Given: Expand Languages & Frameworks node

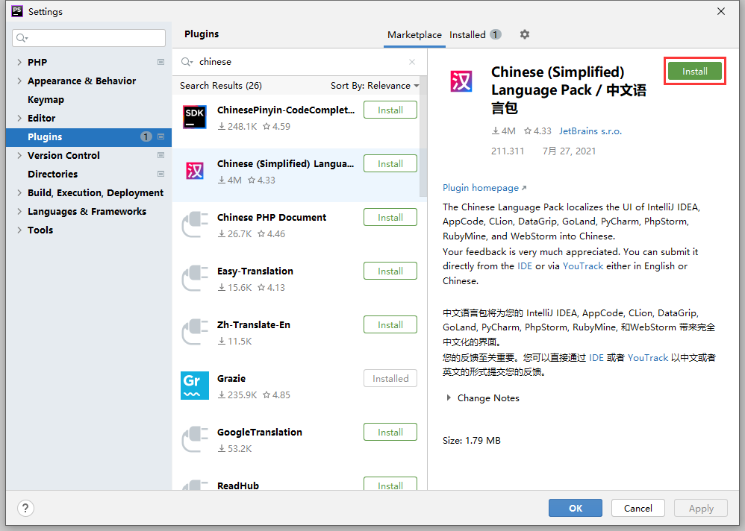Looking at the screenshot, I should (19, 211).
